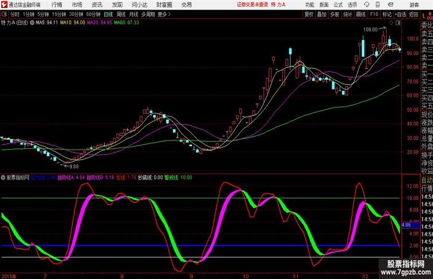Switch to 1分钟 period
The height and width of the screenshot is (279, 433).
tap(29, 14)
